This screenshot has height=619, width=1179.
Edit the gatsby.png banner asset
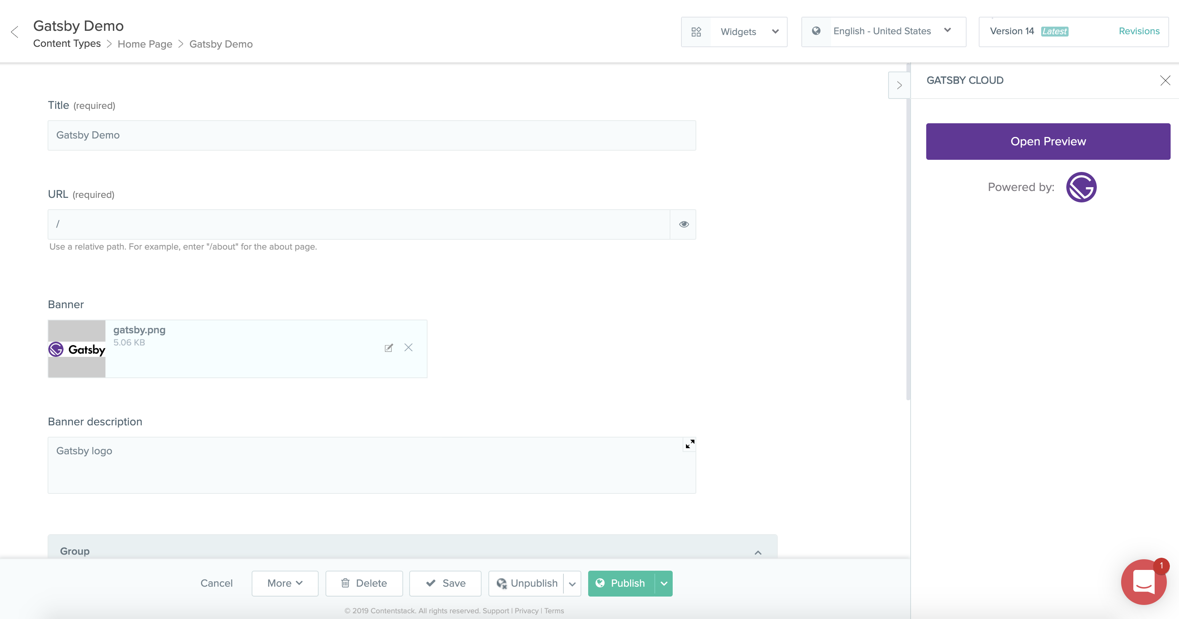(389, 348)
